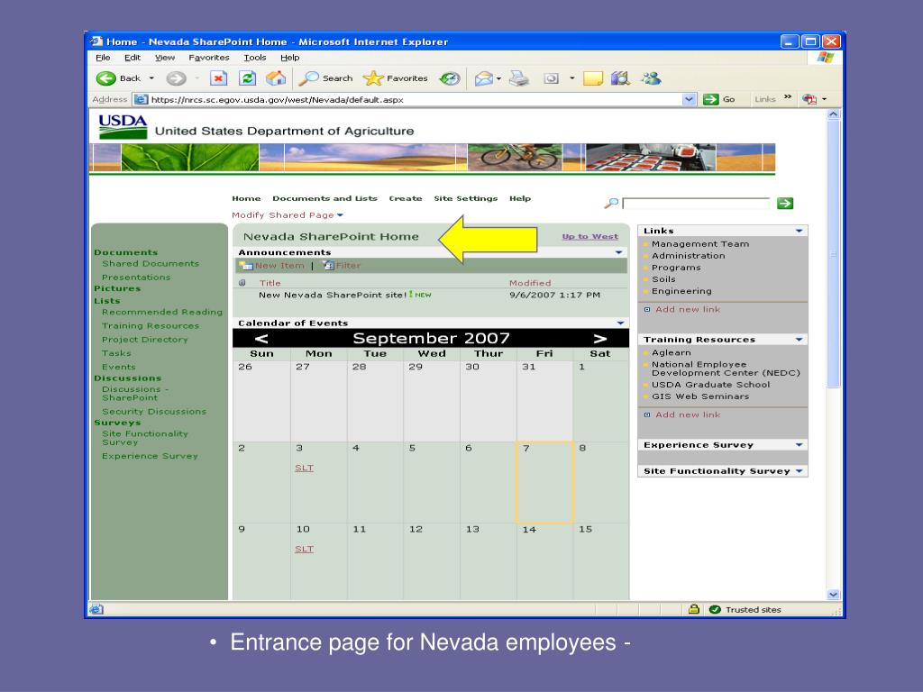
Task: Open the Discuss note icon
Action: click(x=593, y=78)
